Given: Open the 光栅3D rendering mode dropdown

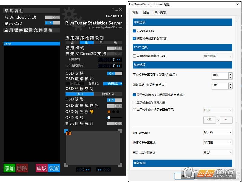Looking at the screenshot, I should (x=113, y=84).
